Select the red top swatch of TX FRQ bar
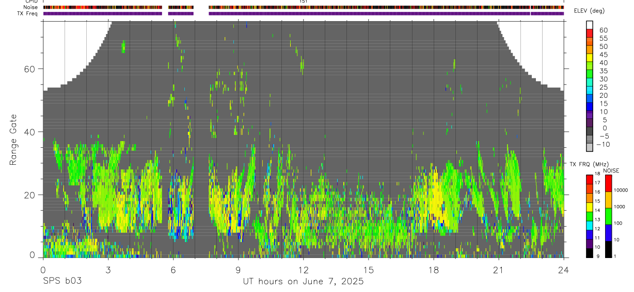Image resolution: width=634 pixels, height=292 pixels. pyautogui.click(x=590, y=179)
